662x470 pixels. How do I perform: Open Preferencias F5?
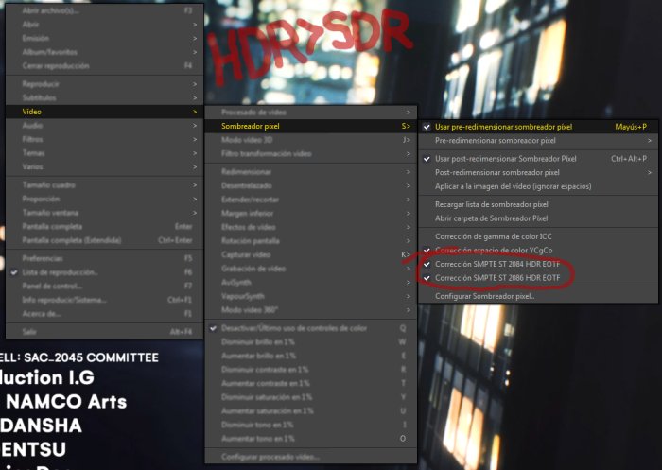click(x=104, y=258)
